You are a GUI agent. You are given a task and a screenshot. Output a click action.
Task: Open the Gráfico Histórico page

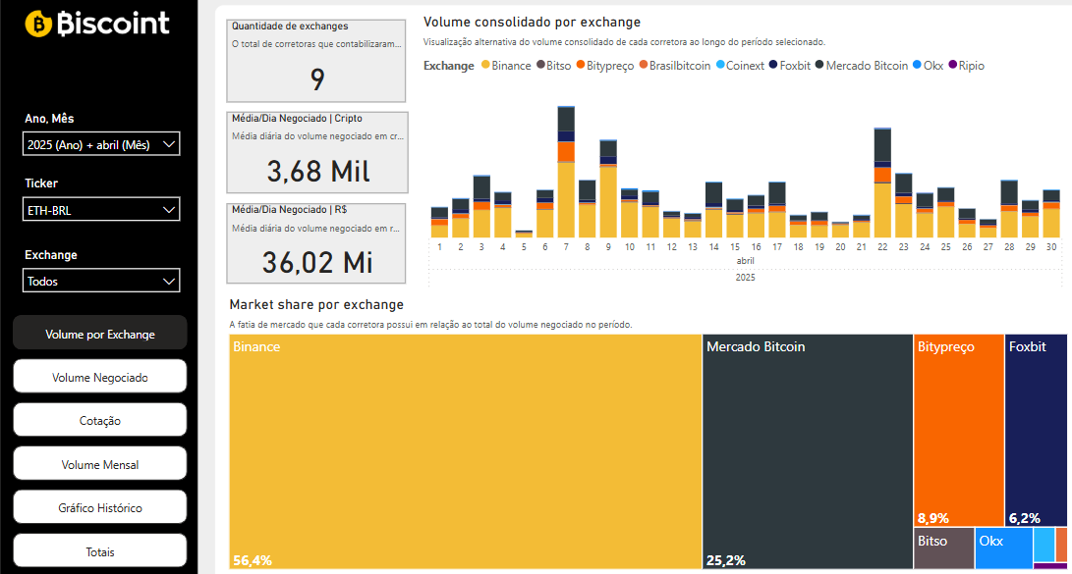(100, 508)
